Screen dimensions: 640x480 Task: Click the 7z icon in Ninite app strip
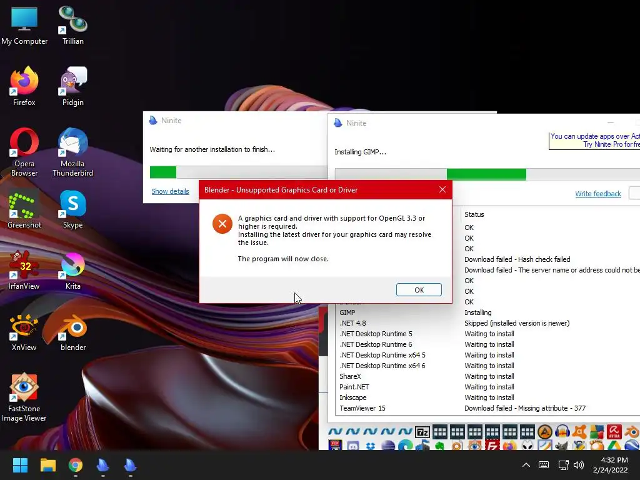point(422,432)
